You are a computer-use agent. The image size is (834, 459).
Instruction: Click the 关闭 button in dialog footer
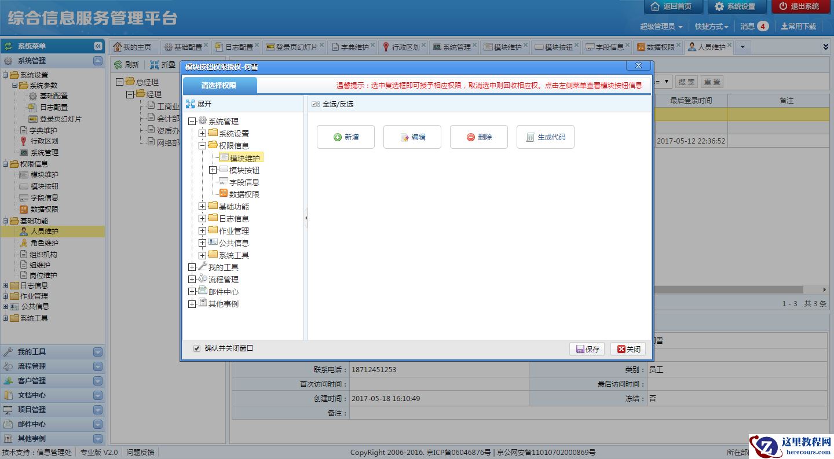pyautogui.click(x=628, y=349)
